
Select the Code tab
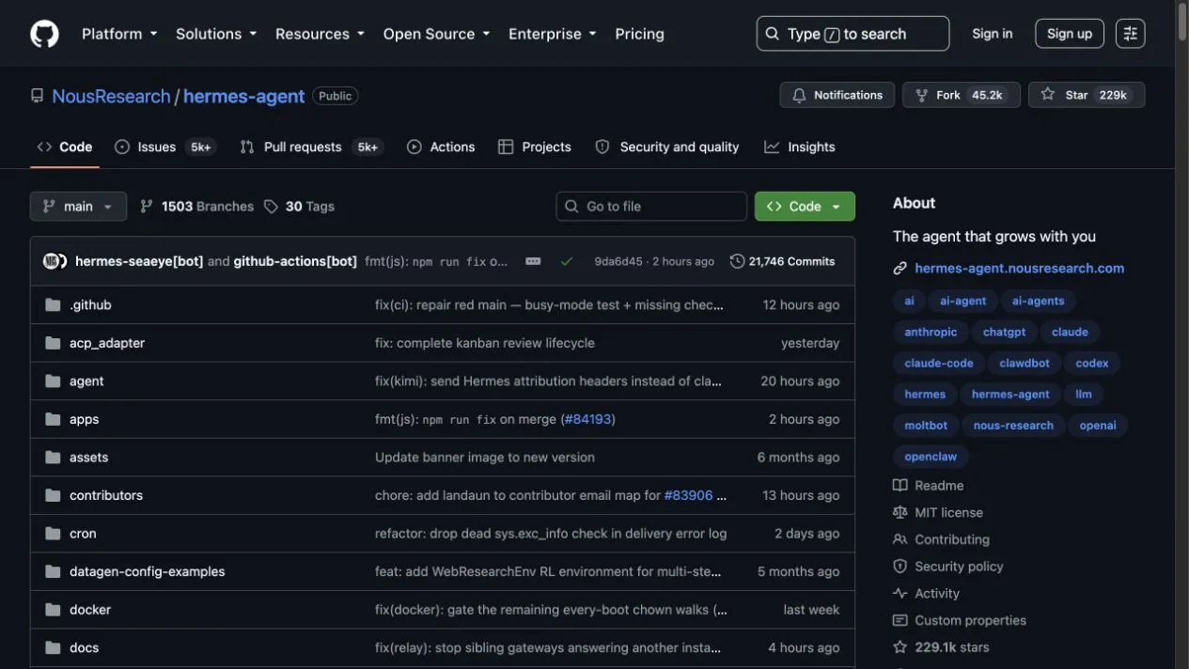click(65, 148)
